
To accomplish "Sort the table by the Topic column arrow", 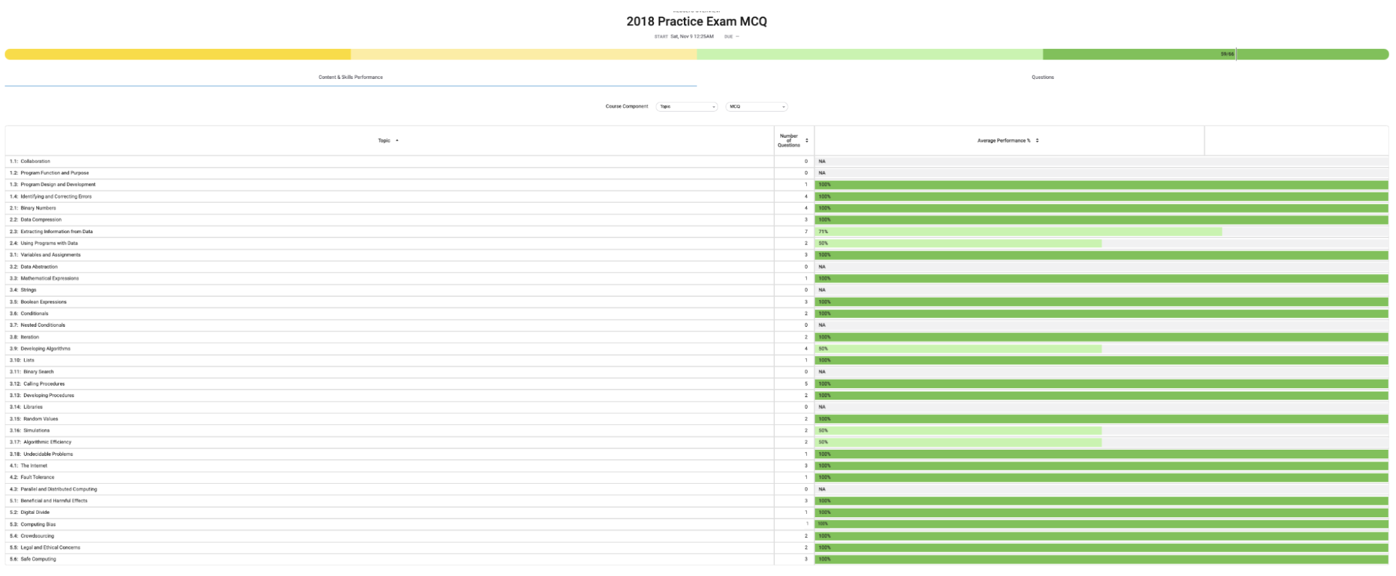I will pos(397,140).
